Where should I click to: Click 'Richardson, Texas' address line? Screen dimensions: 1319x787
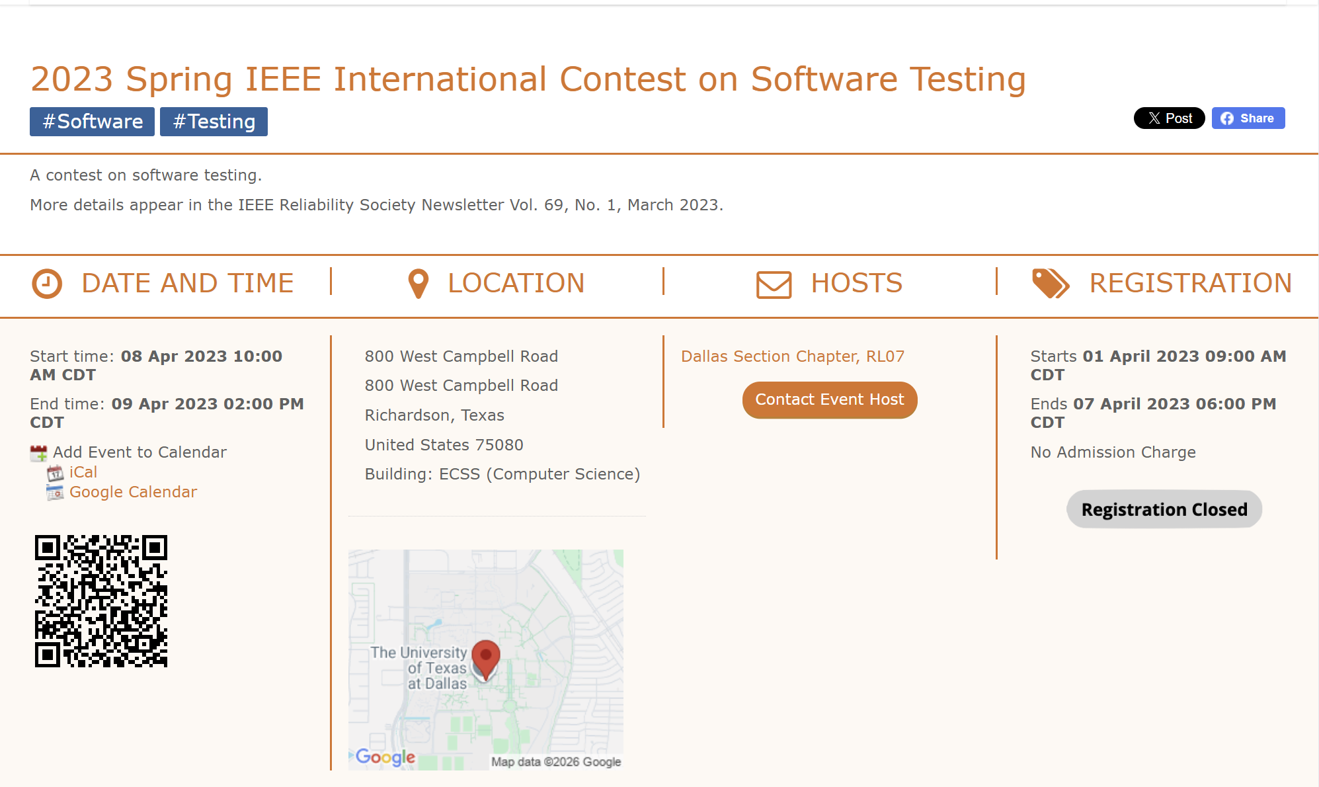pyautogui.click(x=434, y=415)
